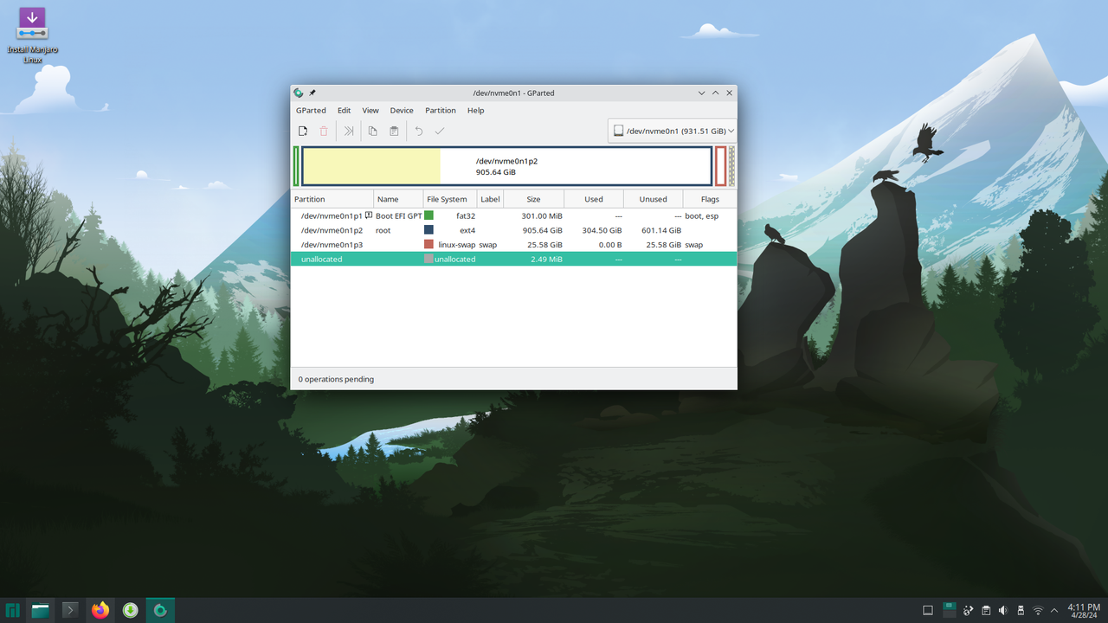Click the GParted app icon in title bar
Image resolution: width=1108 pixels, height=623 pixels.
(x=299, y=93)
